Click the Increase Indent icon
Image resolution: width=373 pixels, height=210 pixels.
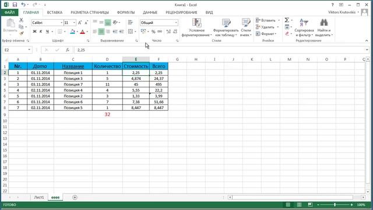[122, 32]
